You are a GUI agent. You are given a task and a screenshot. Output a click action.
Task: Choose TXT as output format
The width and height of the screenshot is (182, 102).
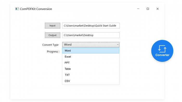[91, 75]
